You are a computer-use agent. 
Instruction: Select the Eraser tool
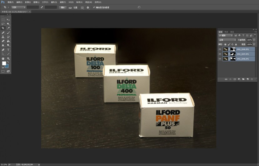click(3, 41)
